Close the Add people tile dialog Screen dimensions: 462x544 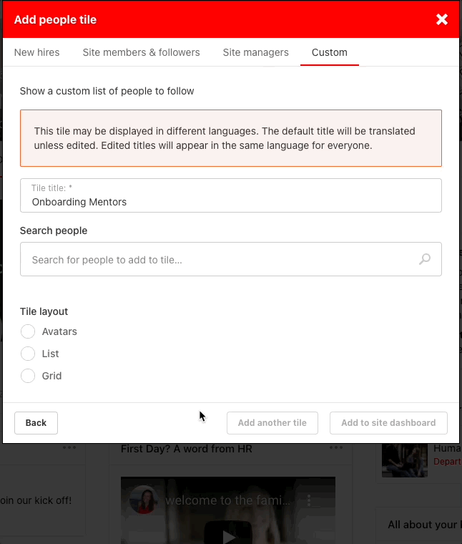coord(442,19)
